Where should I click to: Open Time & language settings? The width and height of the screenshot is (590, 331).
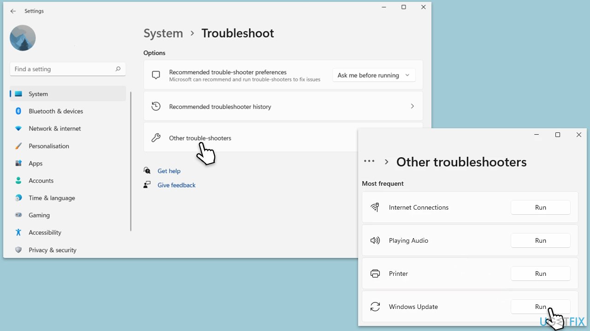point(68,198)
